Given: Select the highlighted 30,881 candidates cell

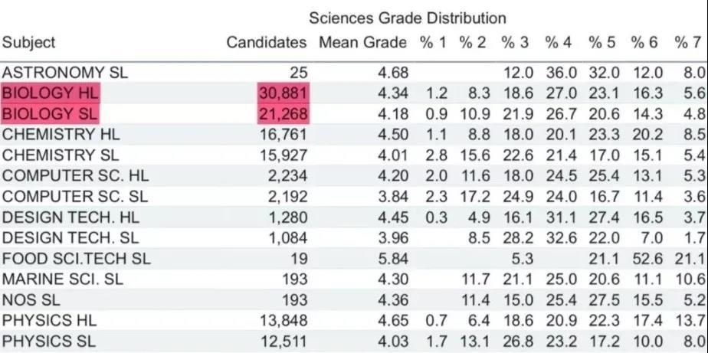Looking at the screenshot, I should click(x=282, y=93).
